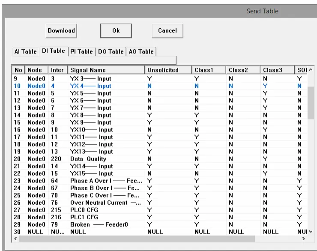Switch to the AI Table tab

tap(25, 51)
